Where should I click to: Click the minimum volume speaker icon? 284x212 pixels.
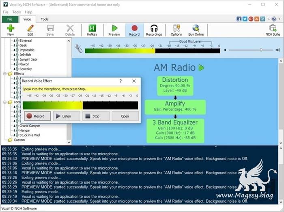point(225,50)
